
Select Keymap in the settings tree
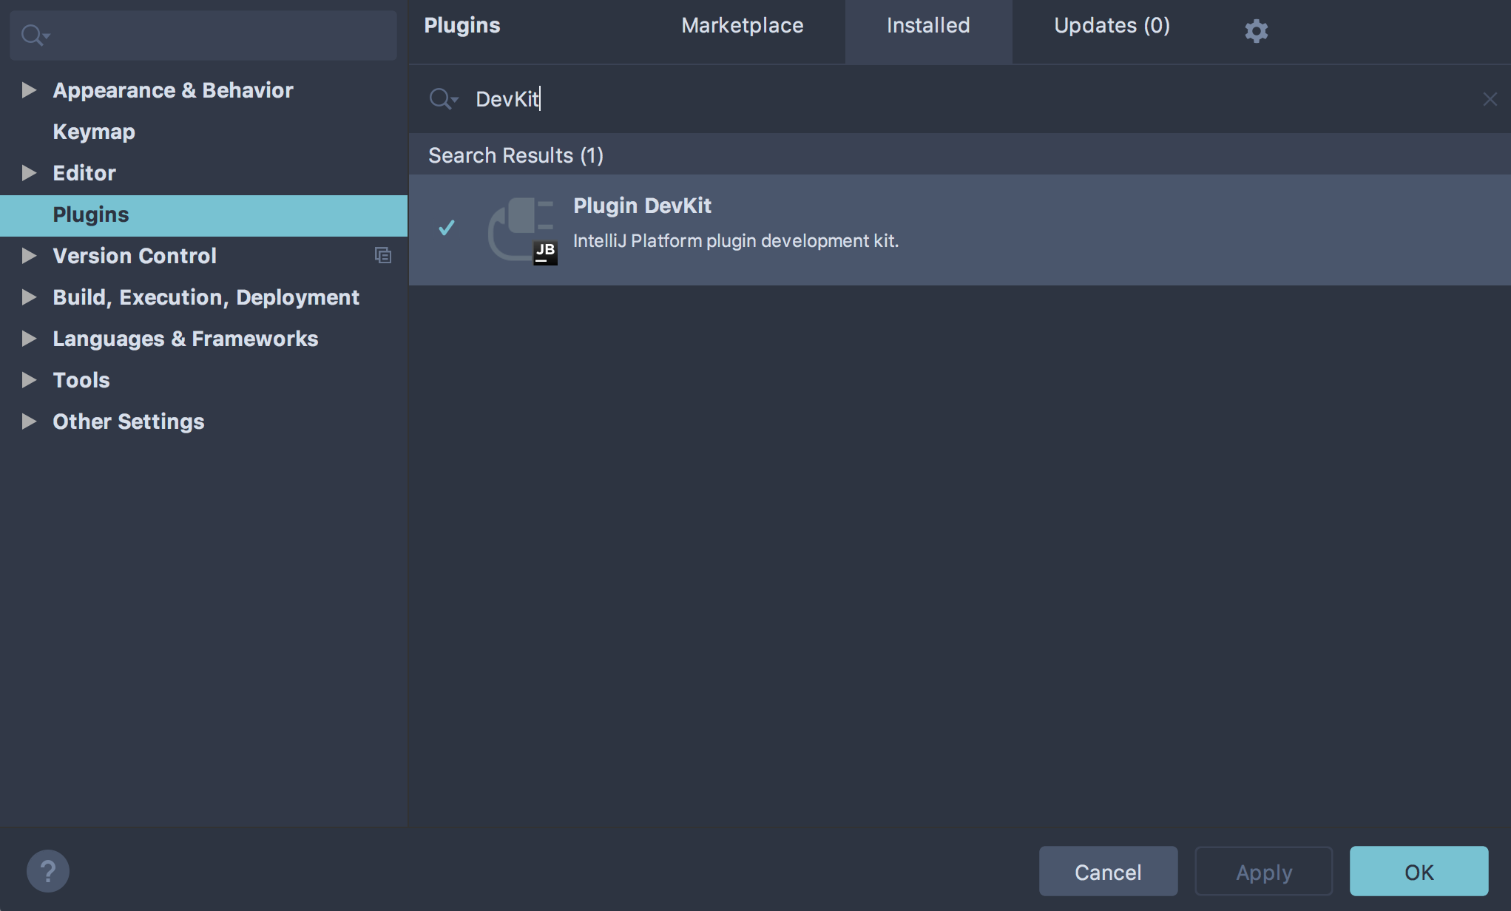click(x=94, y=132)
